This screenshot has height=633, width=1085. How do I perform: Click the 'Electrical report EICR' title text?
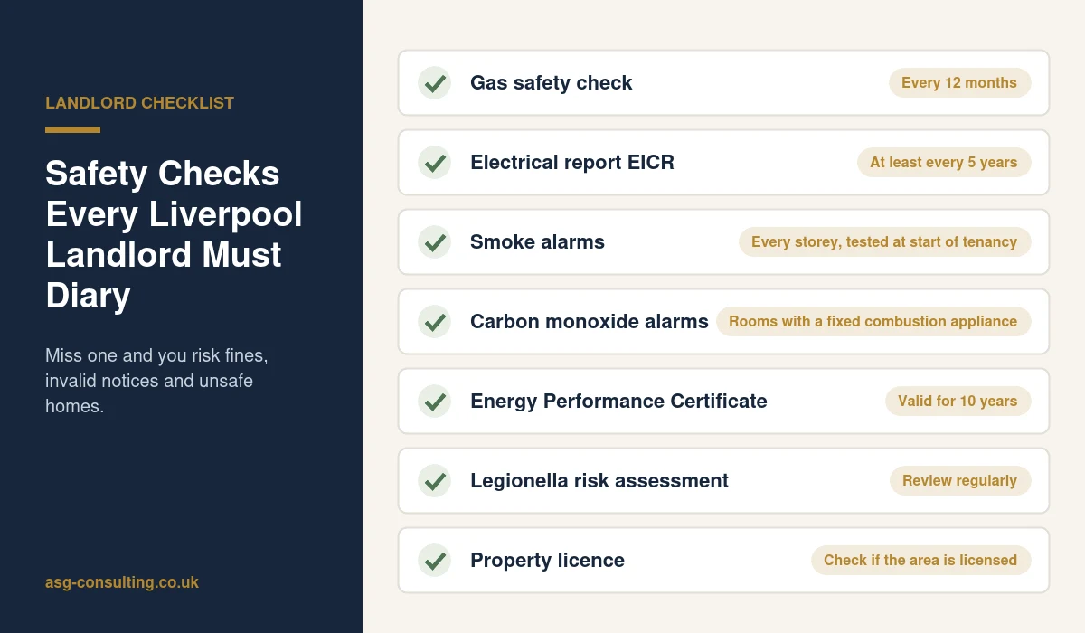pyautogui.click(x=572, y=163)
